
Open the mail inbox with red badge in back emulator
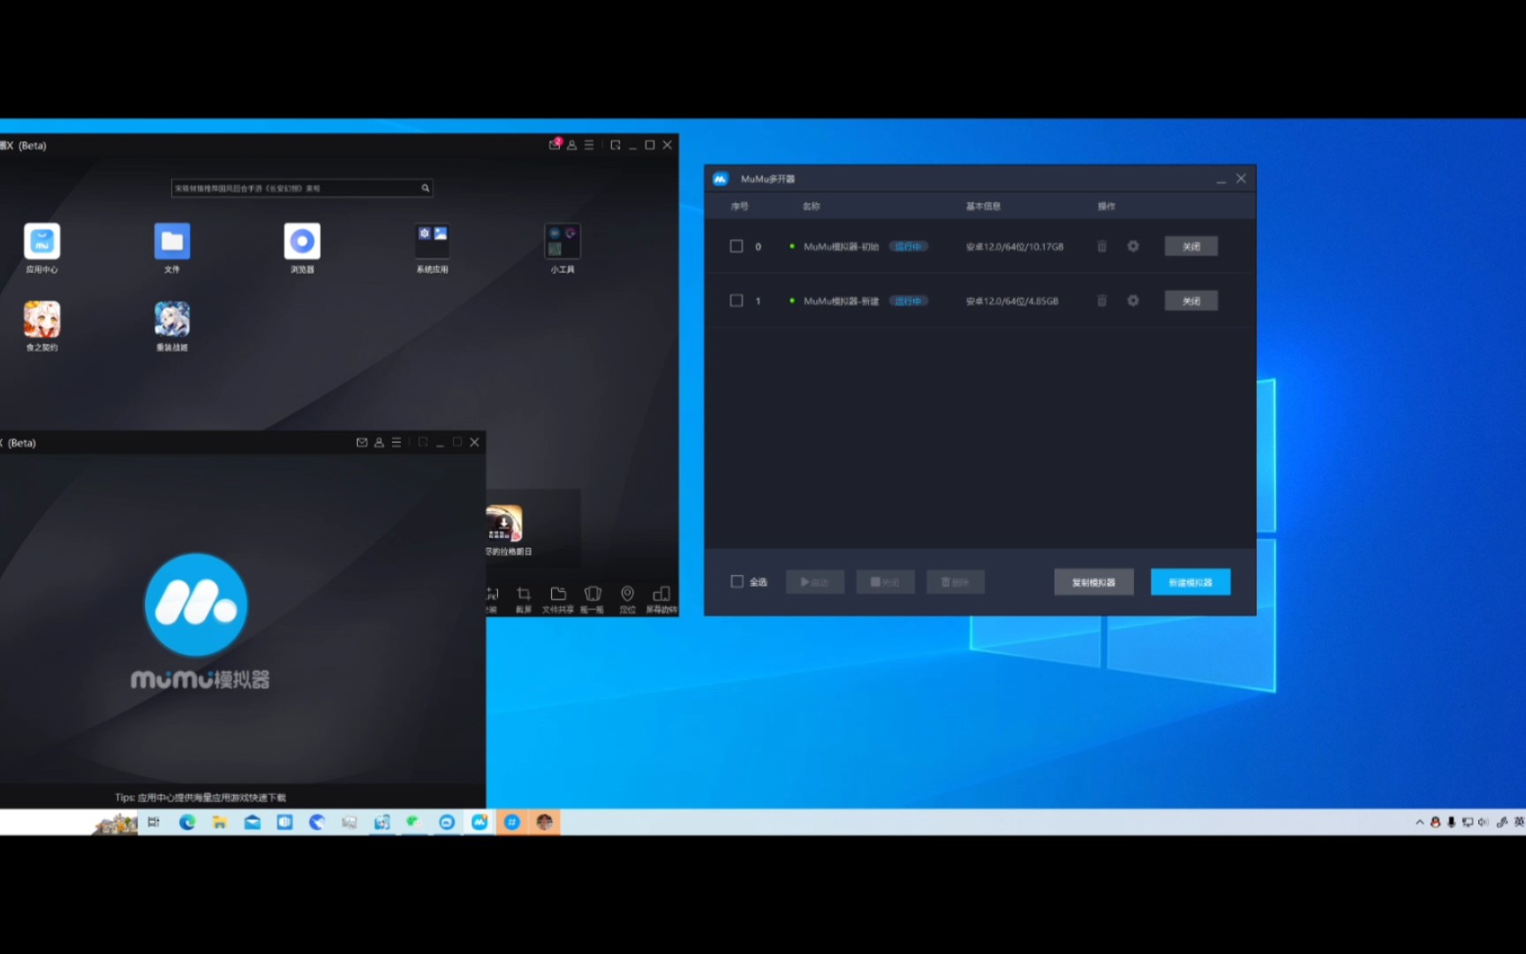click(x=555, y=144)
